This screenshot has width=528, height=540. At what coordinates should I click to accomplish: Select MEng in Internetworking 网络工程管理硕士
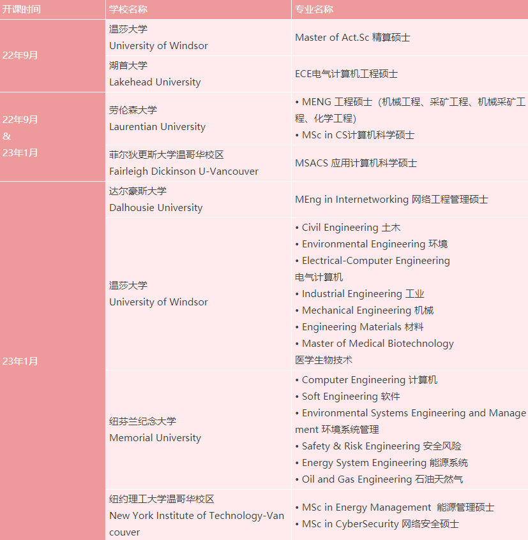click(391, 200)
